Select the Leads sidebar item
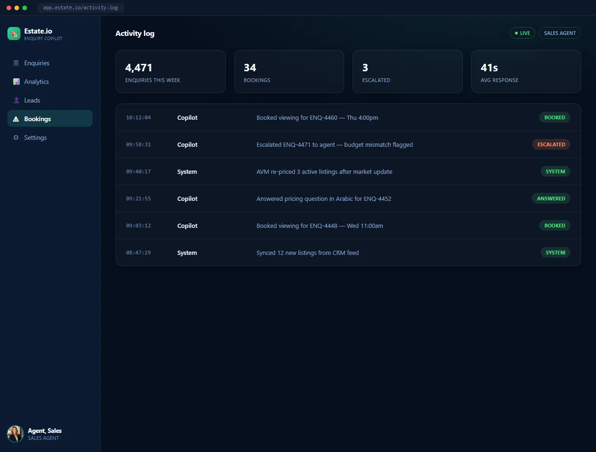This screenshot has height=452, width=596. pos(50,100)
